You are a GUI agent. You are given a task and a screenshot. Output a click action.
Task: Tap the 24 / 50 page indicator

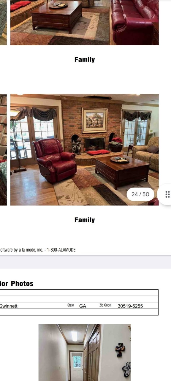pyautogui.click(x=140, y=194)
